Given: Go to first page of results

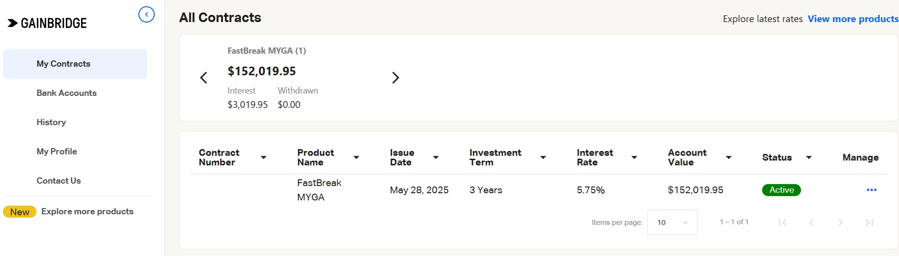Looking at the screenshot, I should pos(783,222).
